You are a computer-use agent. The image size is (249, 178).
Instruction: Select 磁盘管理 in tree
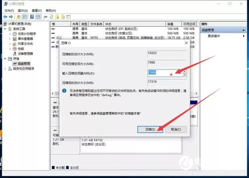tap(24, 64)
